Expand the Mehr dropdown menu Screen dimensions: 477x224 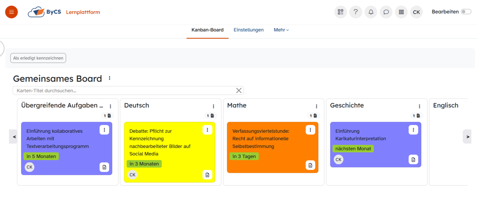point(281,30)
